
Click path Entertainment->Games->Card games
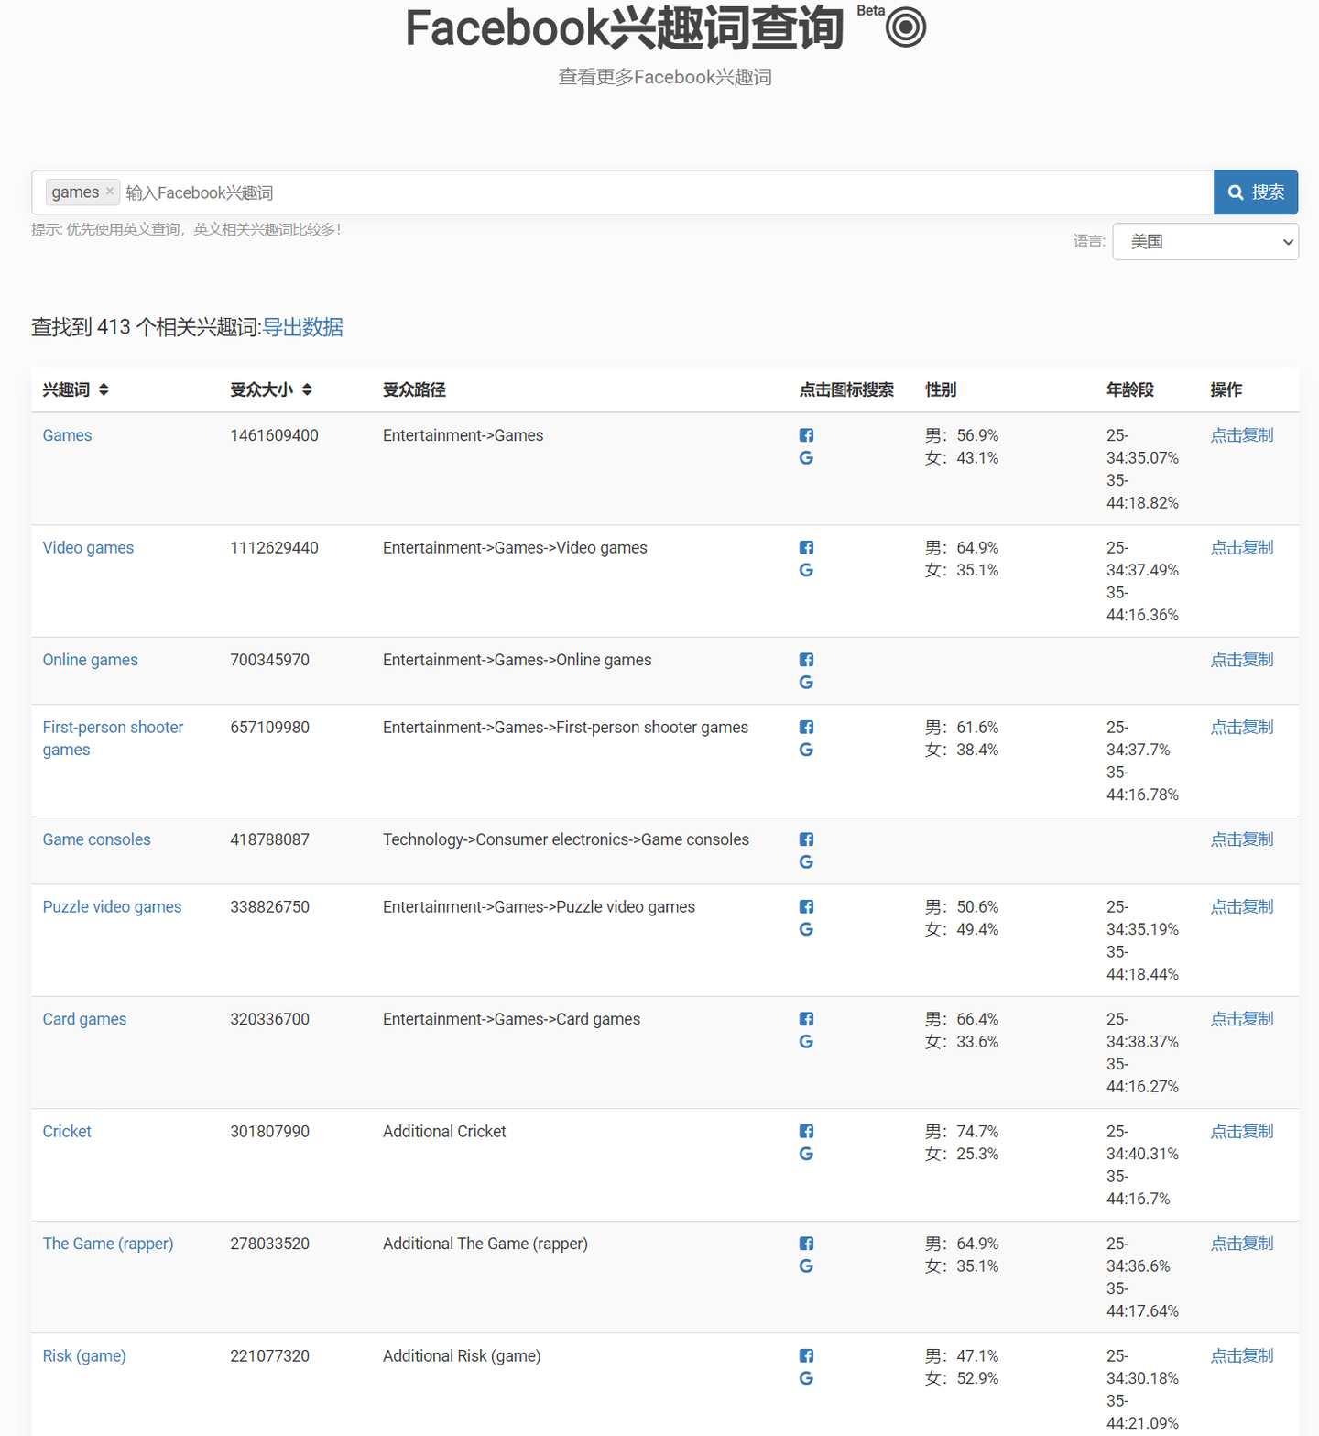(512, 1019)
